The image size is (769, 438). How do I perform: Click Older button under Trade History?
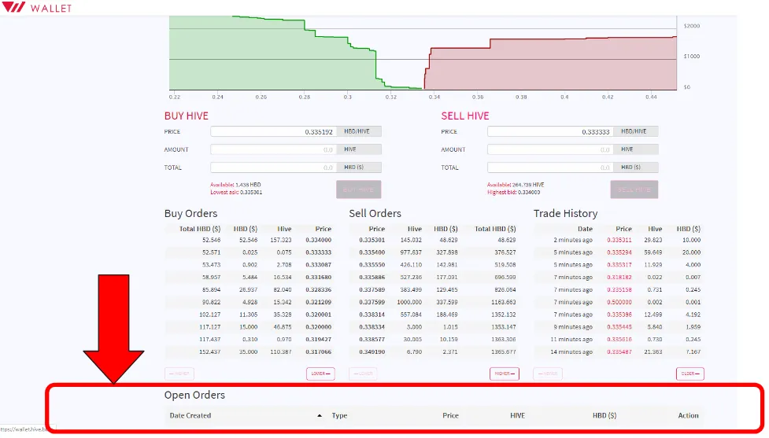click(x=690, y=374)
